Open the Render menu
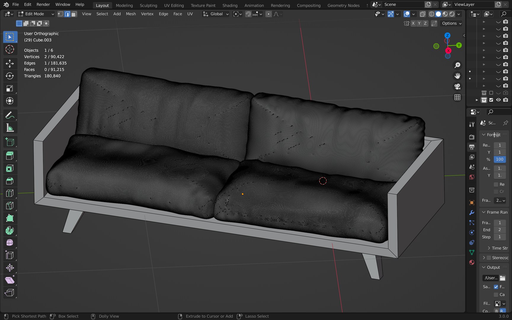Image resolution: width=512 pixels, height=320 pixels. coord(43,4)
